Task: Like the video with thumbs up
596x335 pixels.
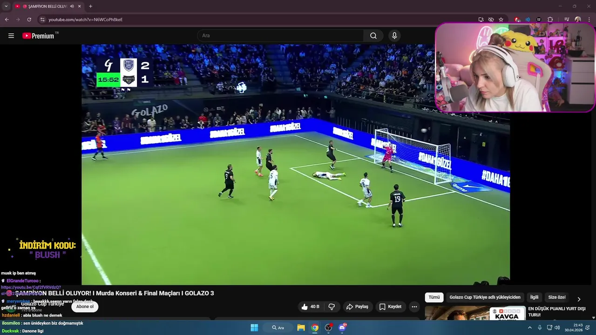Action: [305, 307]
